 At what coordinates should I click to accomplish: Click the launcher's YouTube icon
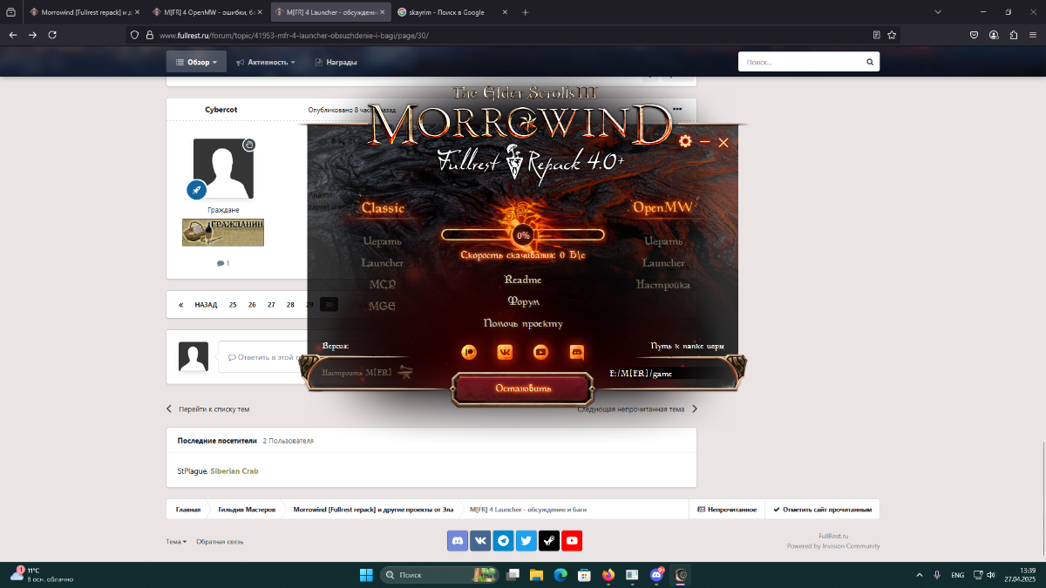coord(540,352)
